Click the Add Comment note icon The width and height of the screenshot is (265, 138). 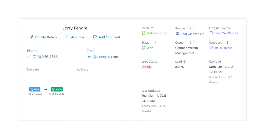pyautogui.click(x=95, y=37)
